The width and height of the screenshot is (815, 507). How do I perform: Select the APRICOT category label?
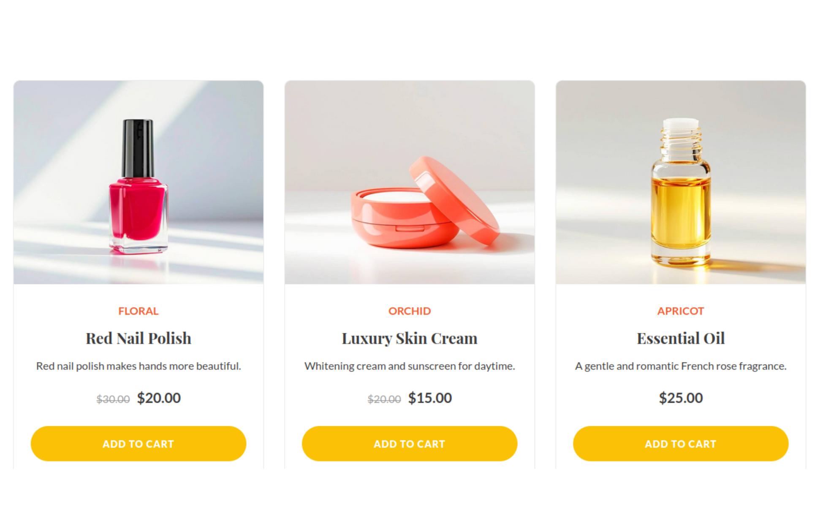pos(681,311)
